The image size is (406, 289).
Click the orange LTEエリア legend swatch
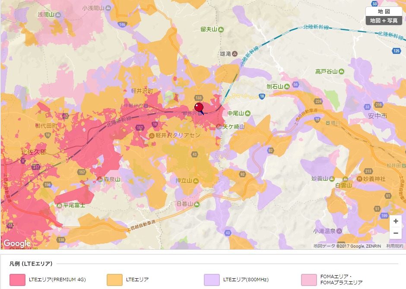click(x=114, y=280)
